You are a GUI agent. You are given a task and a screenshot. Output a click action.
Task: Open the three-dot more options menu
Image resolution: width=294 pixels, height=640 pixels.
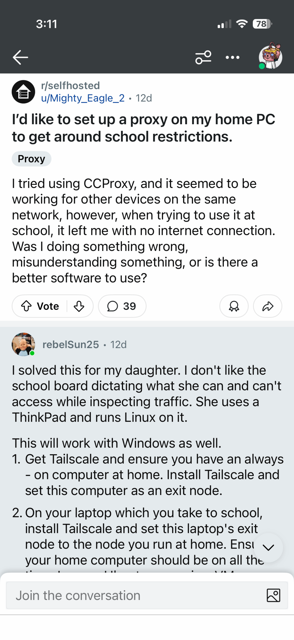[232, 57]
